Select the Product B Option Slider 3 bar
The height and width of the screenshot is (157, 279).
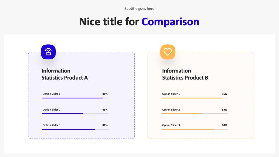(195, 129)
